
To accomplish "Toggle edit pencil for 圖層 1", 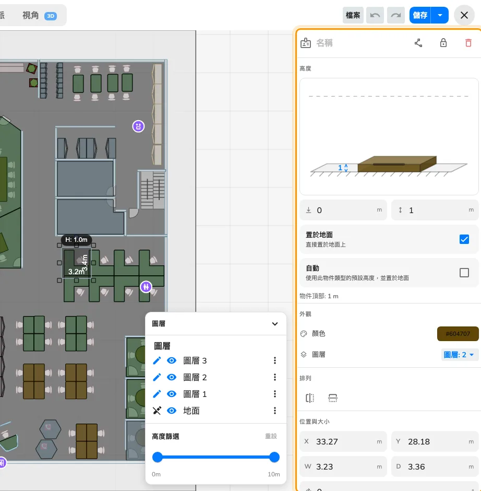I will (x=157, y=394).
